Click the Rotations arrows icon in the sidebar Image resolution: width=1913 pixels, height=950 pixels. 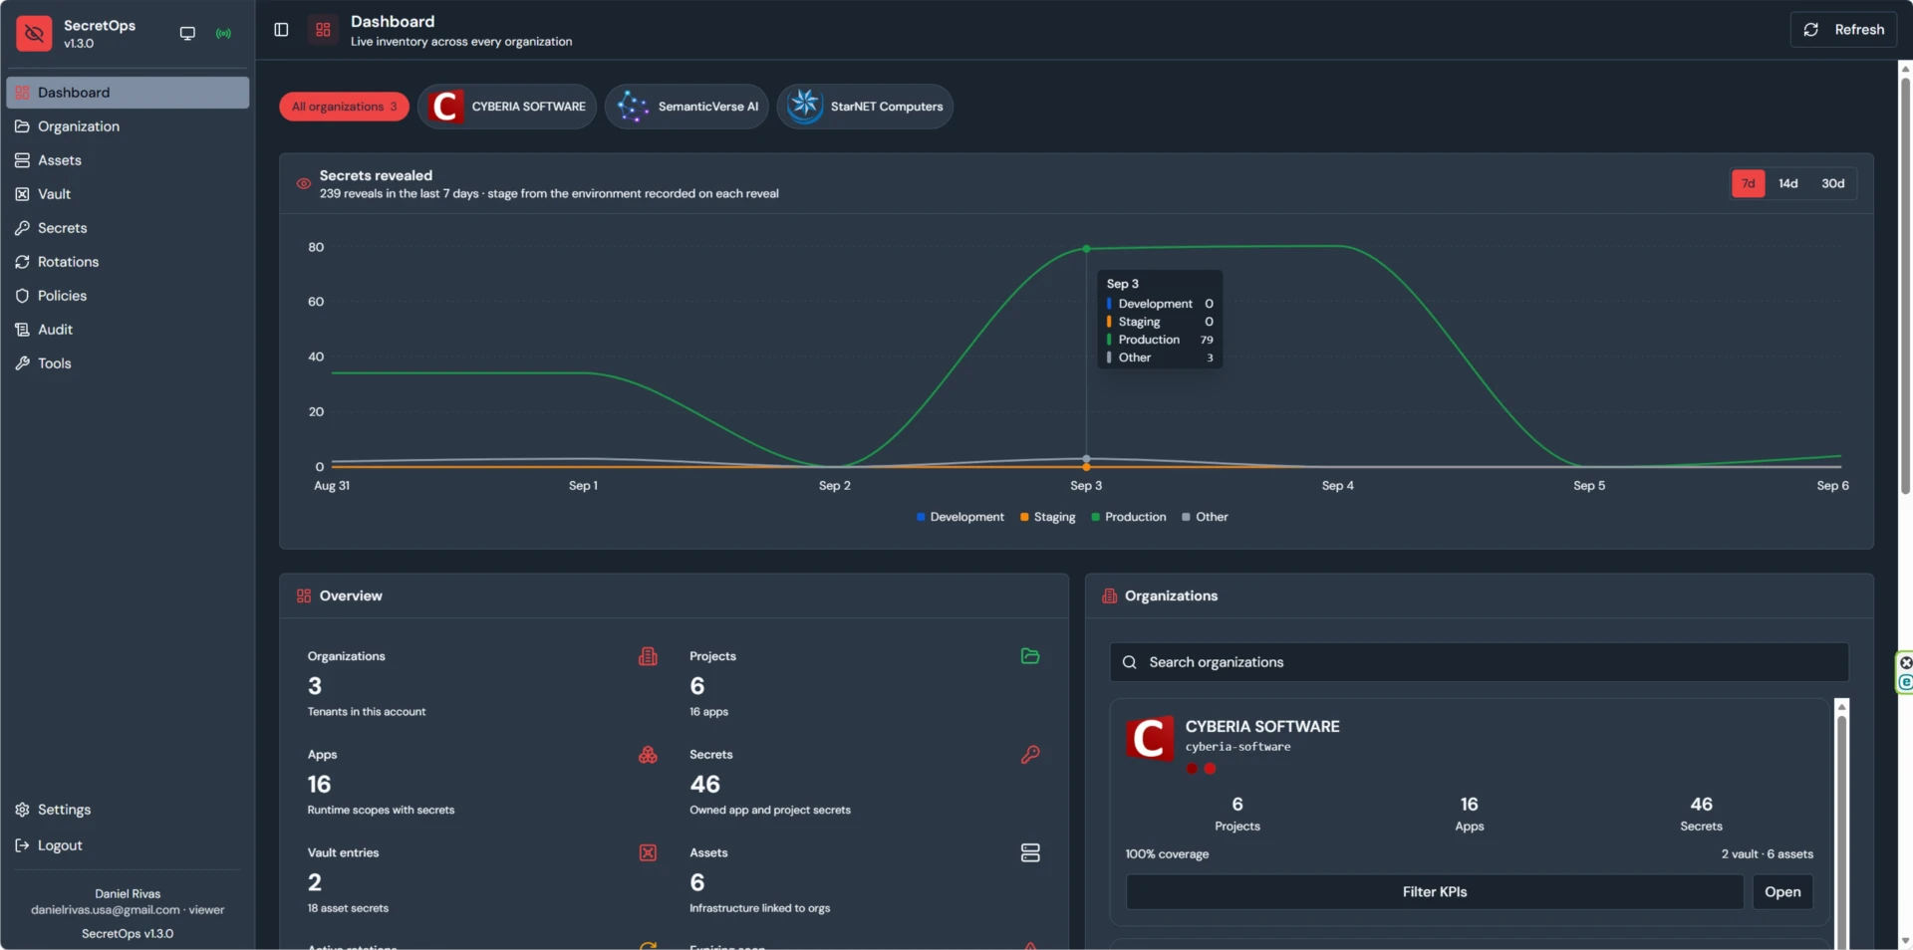click(22, 262)
